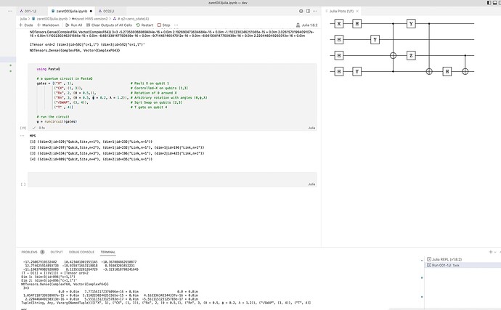Click the julia folder breadcrumb
501x310 pixels.
pos(23,19)
